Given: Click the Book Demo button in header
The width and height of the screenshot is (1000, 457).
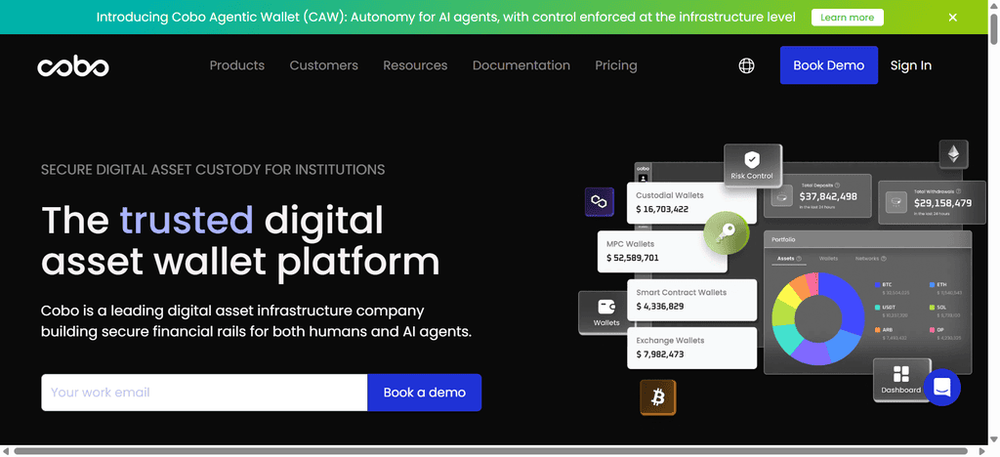Looking at the screenshot, I should point(828,65).
